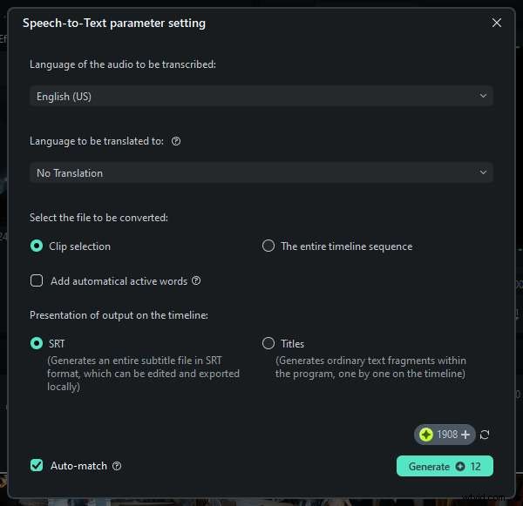Click the help icon next to Auto-match
Screen dimensions: 523x506
point(117,466)
